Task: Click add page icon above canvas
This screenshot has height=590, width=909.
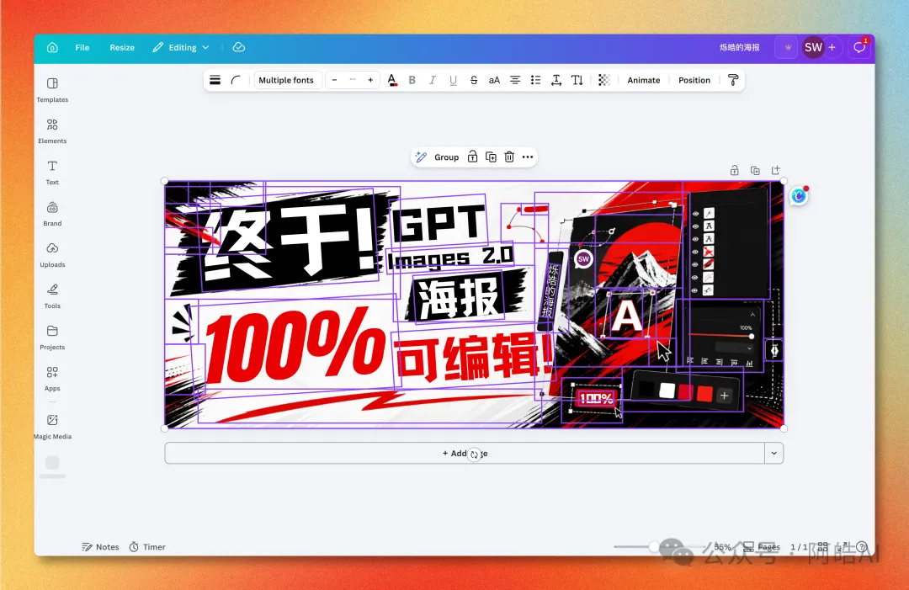Action: click(776, 170)
